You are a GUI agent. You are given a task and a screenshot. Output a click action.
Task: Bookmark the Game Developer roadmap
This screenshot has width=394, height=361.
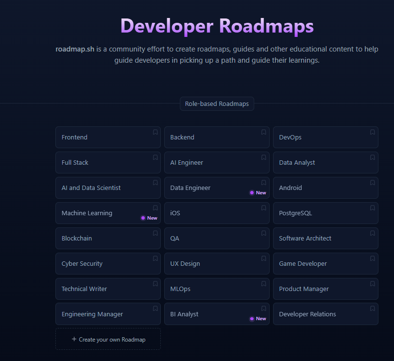click(373, 258)
